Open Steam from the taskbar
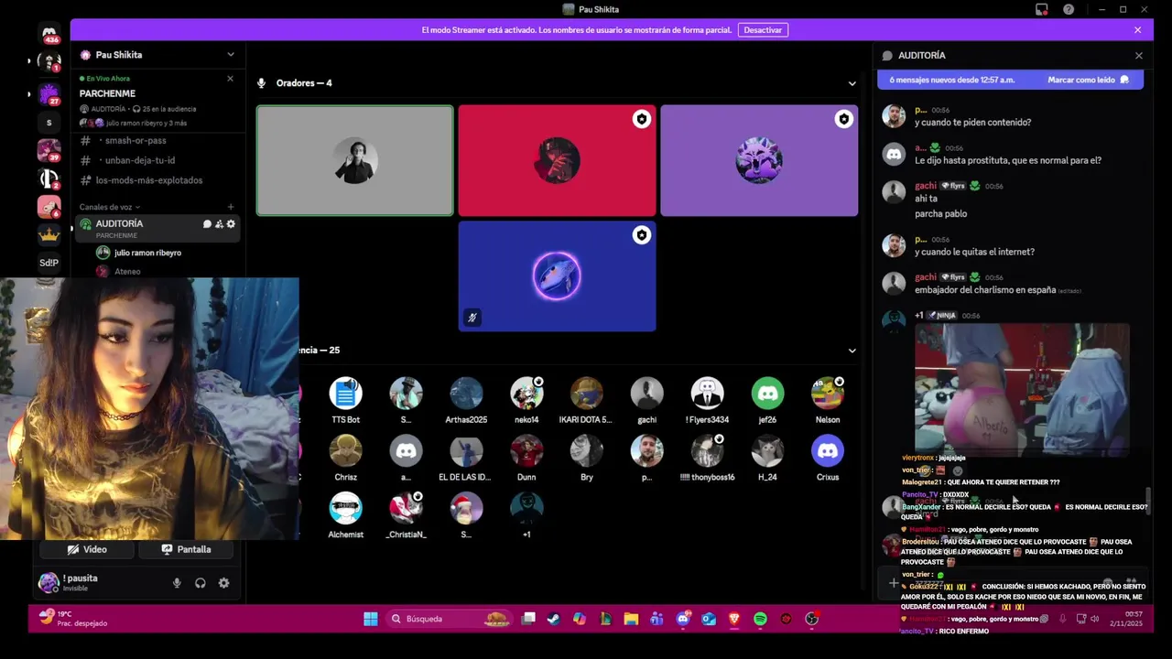The width and height of the screenshot is (1172, 659). (553, 619)
